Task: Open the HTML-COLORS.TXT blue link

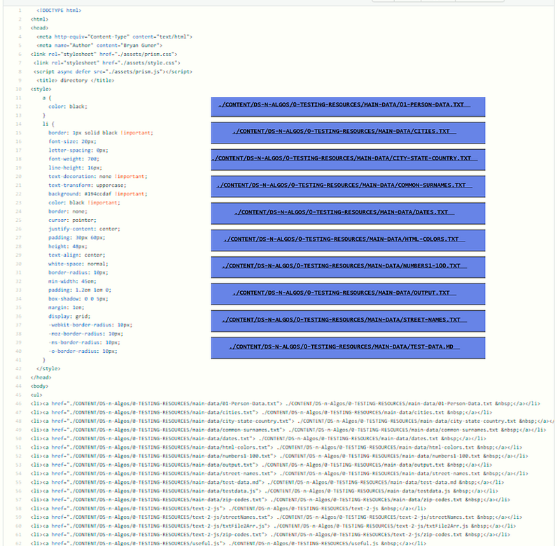Action: coord(344,239)
